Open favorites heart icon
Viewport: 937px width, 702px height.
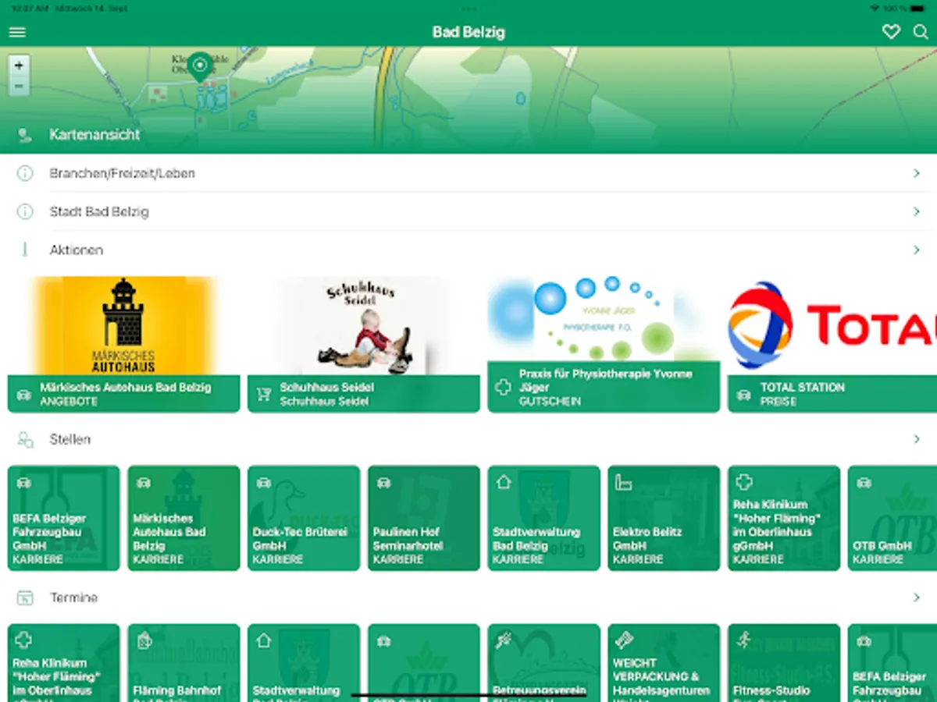pyautogui.click(x=891, y=32)
